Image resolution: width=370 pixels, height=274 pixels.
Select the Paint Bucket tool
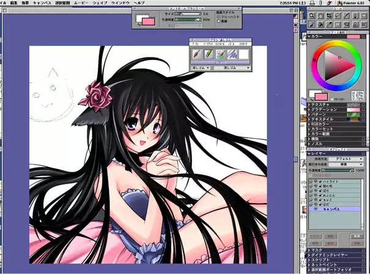click(322, 24)
